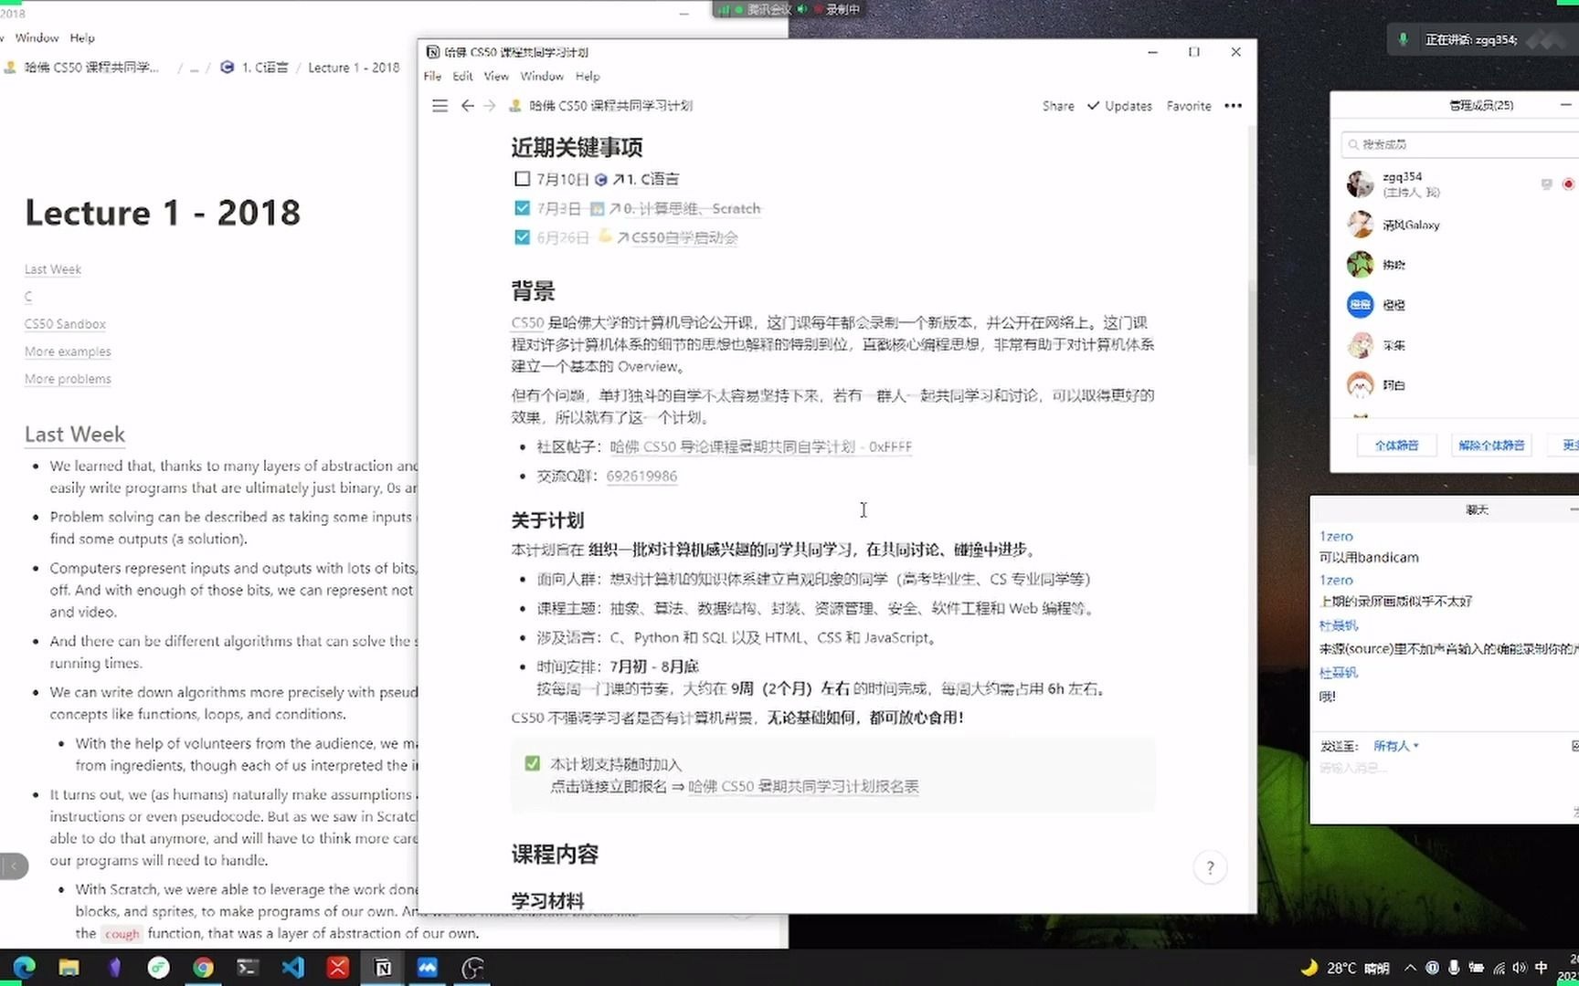Open Tencent Meeting from the taskbar
The height and width of the screenshot is (986, 1579).
428,968
